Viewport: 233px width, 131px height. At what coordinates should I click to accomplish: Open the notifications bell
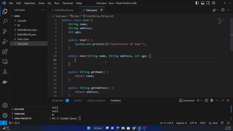[x=228, y=123]
